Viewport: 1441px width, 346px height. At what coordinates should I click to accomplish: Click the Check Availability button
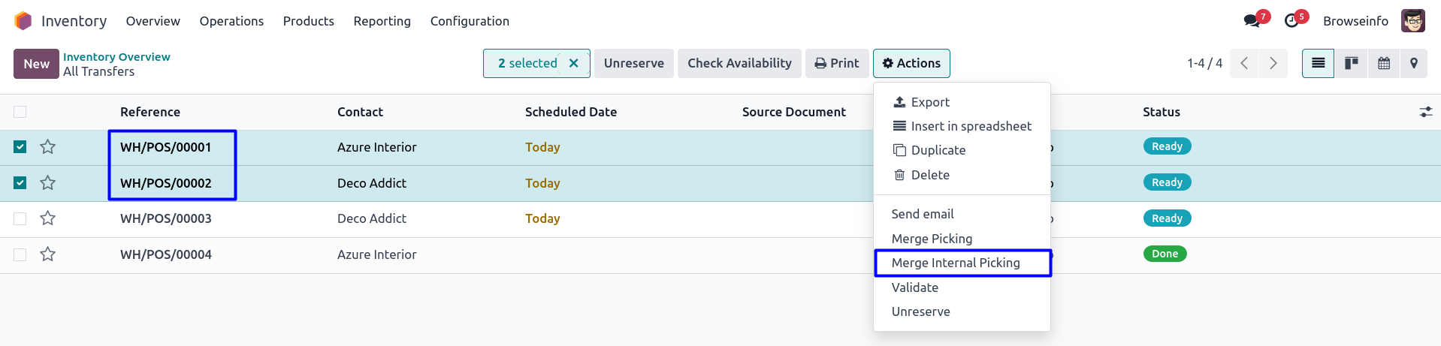739,63
